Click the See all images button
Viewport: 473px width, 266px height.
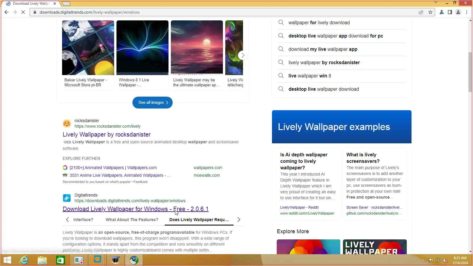153,103
